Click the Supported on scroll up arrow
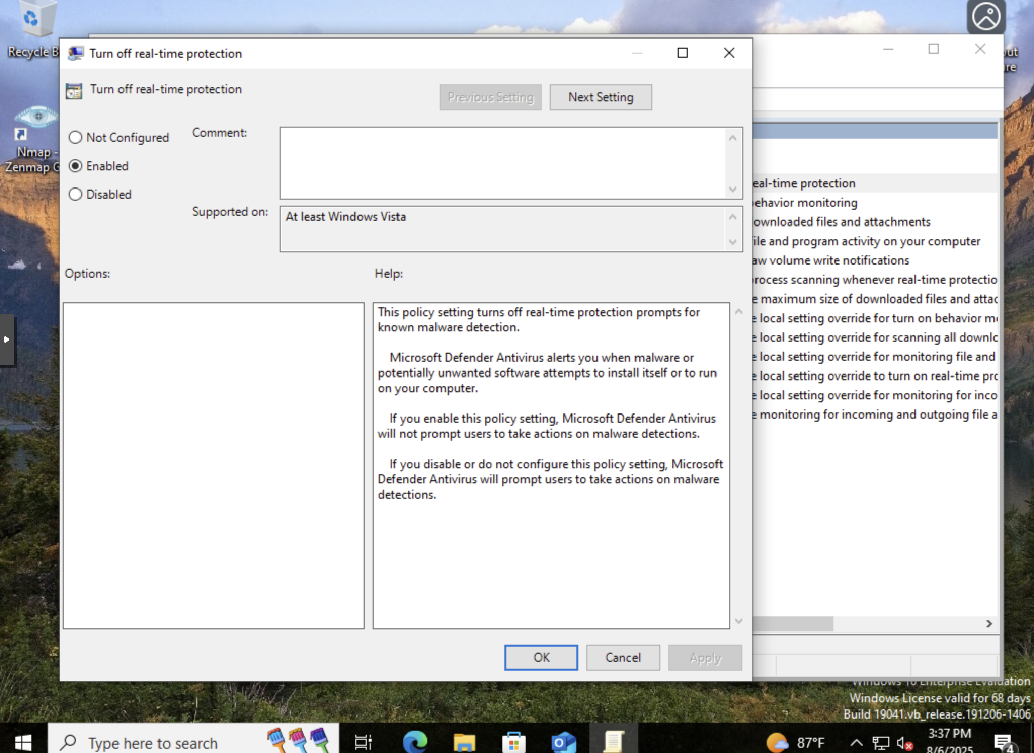1034x753 pixels. coord(733,217)
